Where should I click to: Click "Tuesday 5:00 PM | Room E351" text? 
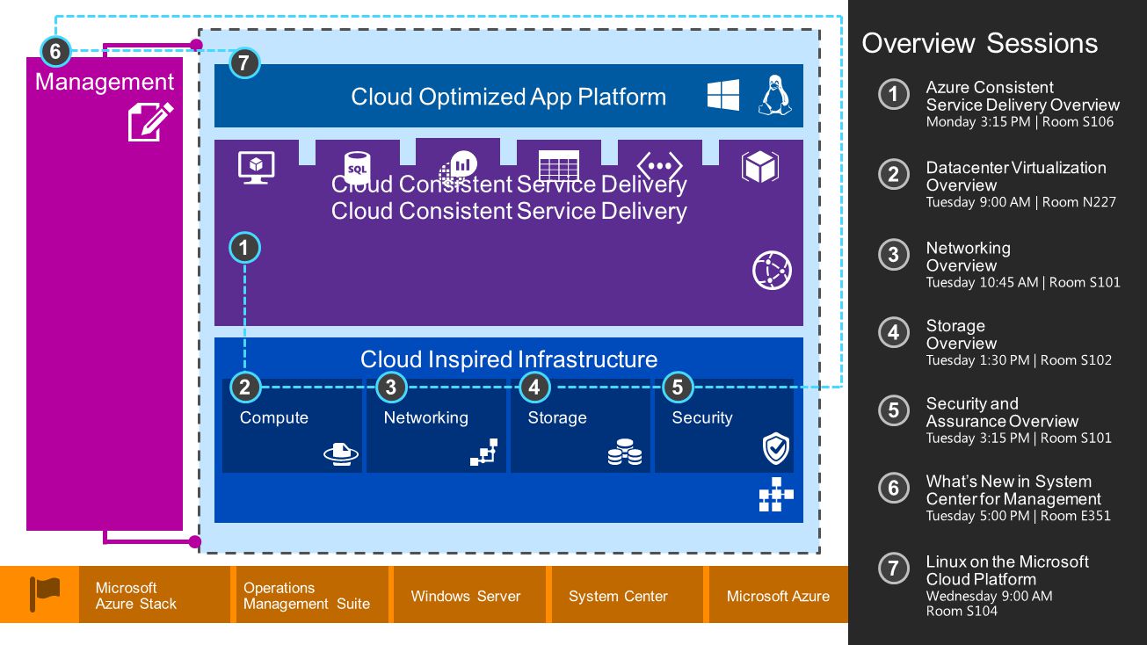click(1018, 517)
